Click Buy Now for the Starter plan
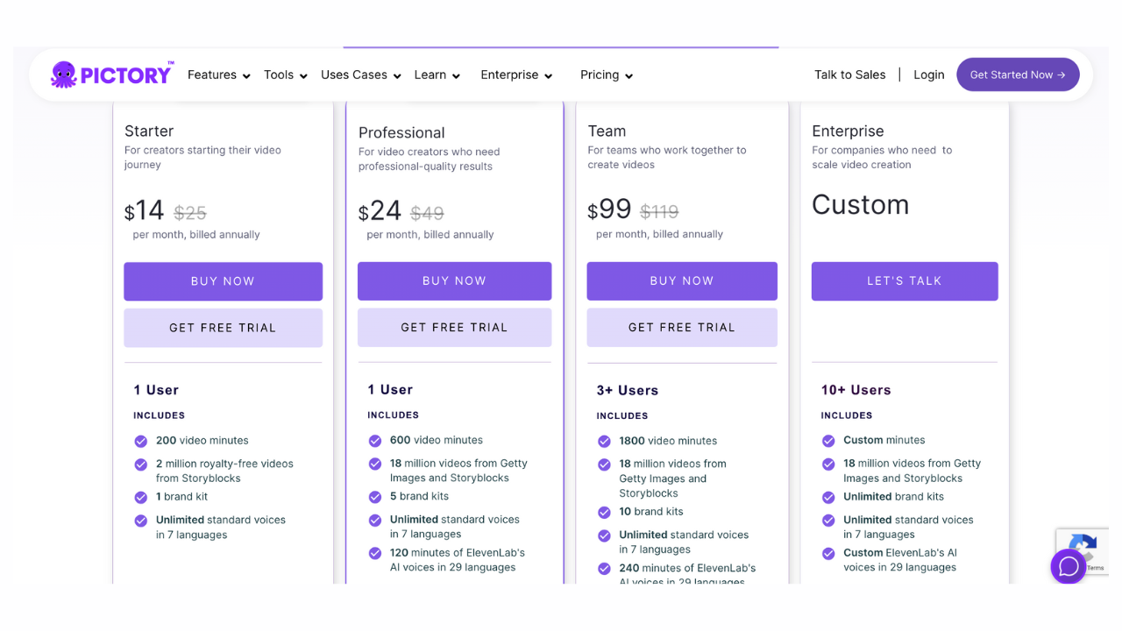The image size is (1122, 631). click(x=223, y=281)
